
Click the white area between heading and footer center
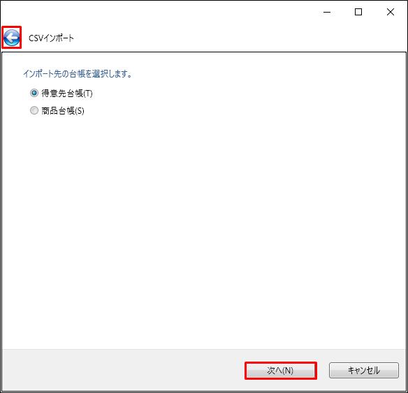coord(204,213)
